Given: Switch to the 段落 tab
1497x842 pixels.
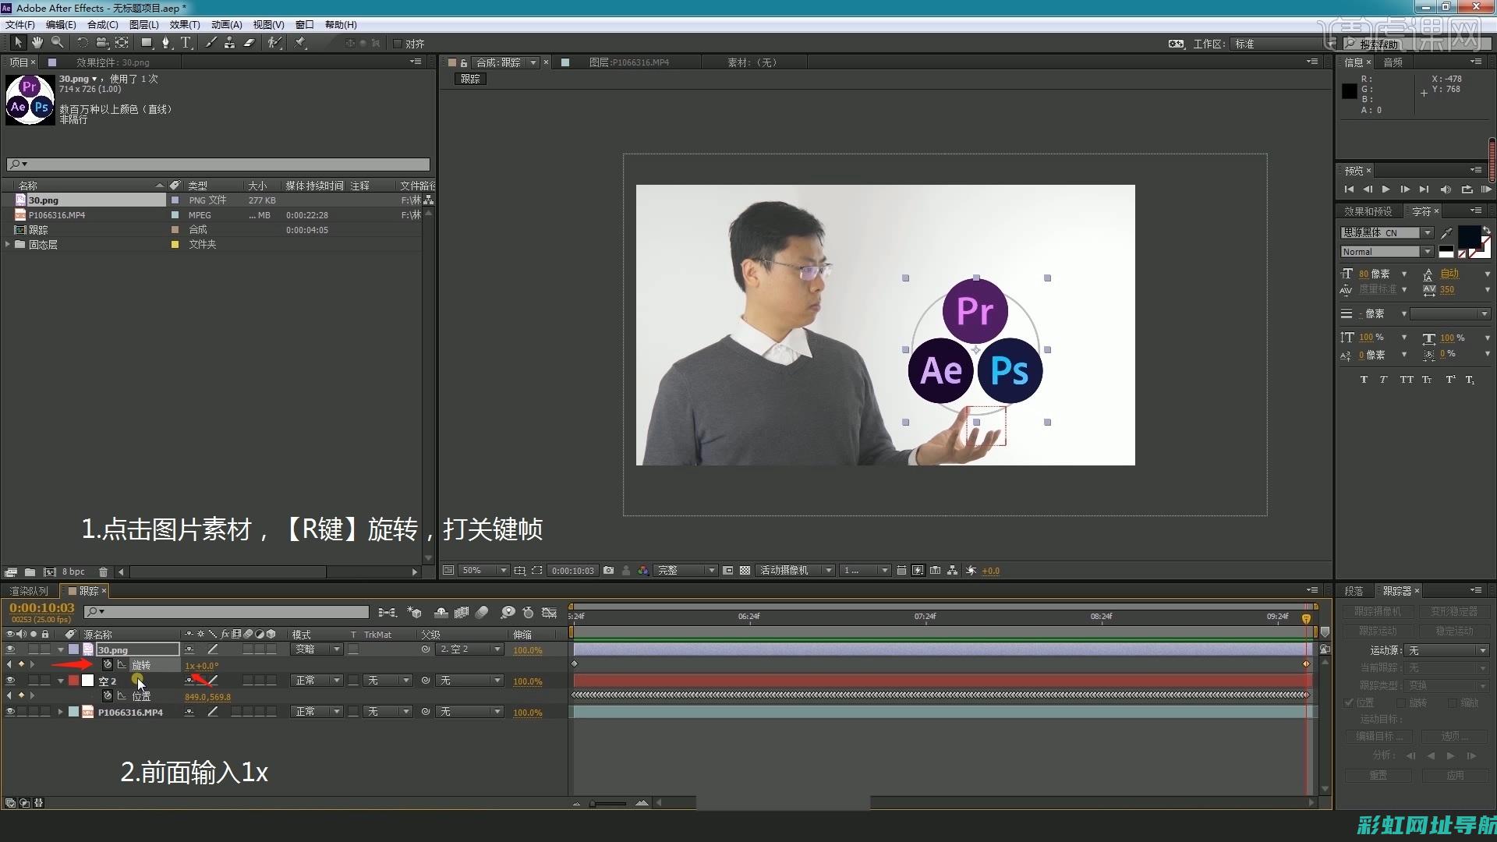Looking at the screenshot, I should pyautogui.click(x=1354, y=591).
